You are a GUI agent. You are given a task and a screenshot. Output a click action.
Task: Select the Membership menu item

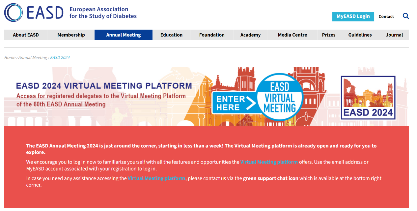point(71,35)
